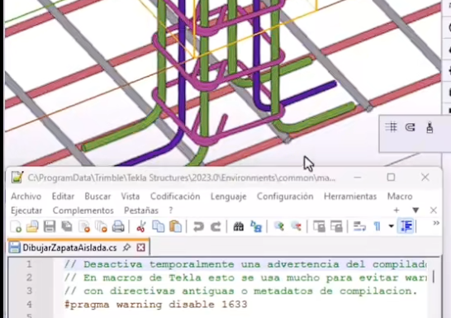Open the Ejecutar menu
The width and height of the screenshot is (451, 318).
[x=26, y=211]
